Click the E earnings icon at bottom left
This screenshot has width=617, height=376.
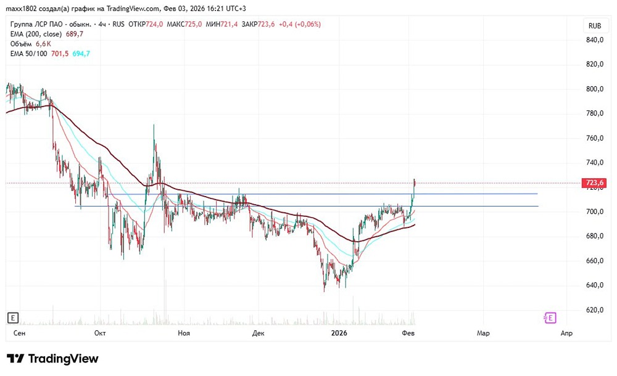(13, 318)
